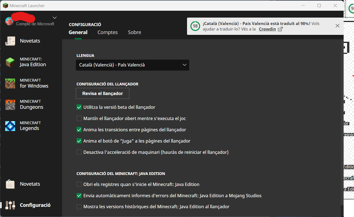354x217 pixels.
Task: Click the CONFIGURACIÓ DEL MINECRAFT: JAVA EDITION heading
Action: (x=121, y=174)
